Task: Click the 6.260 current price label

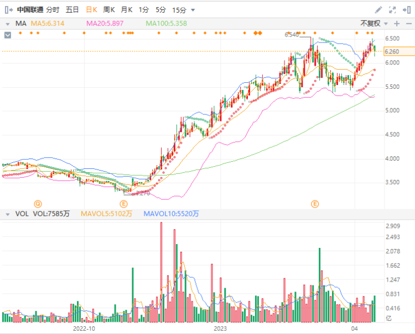Action: point(391,51)
